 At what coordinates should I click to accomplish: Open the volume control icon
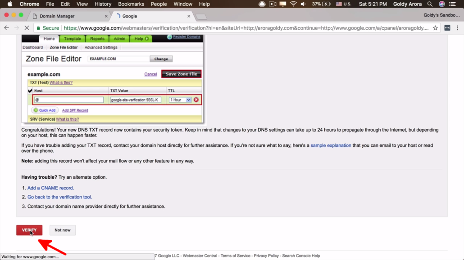tap(303, 4)
